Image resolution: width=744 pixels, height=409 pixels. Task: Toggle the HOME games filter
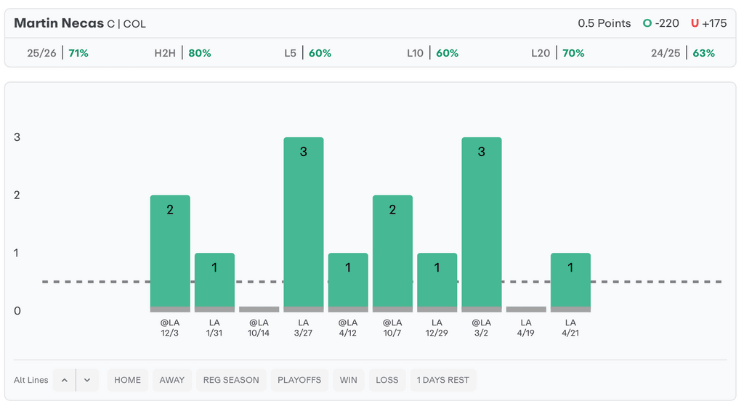[127, 380]
